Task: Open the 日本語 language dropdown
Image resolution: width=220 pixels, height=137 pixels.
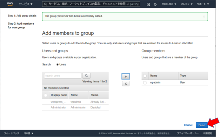Action: coord(28,133)
